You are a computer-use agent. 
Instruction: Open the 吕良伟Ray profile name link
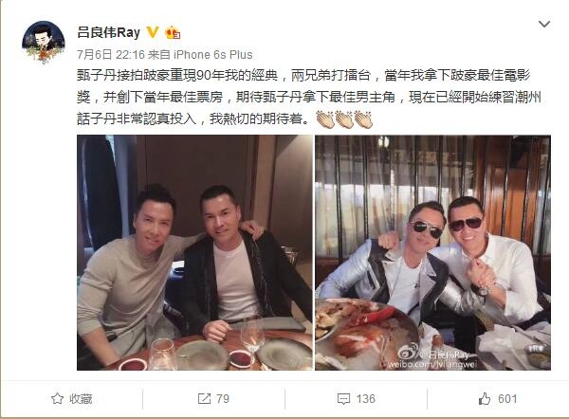tap(108, 32)
